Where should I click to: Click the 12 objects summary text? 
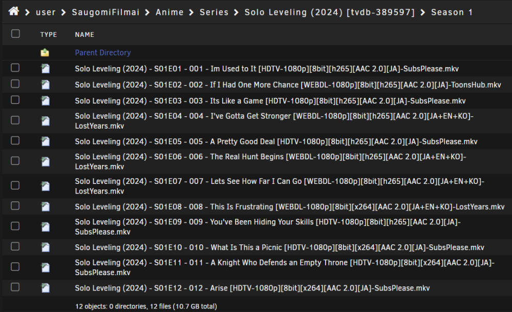tap(146, 306)
